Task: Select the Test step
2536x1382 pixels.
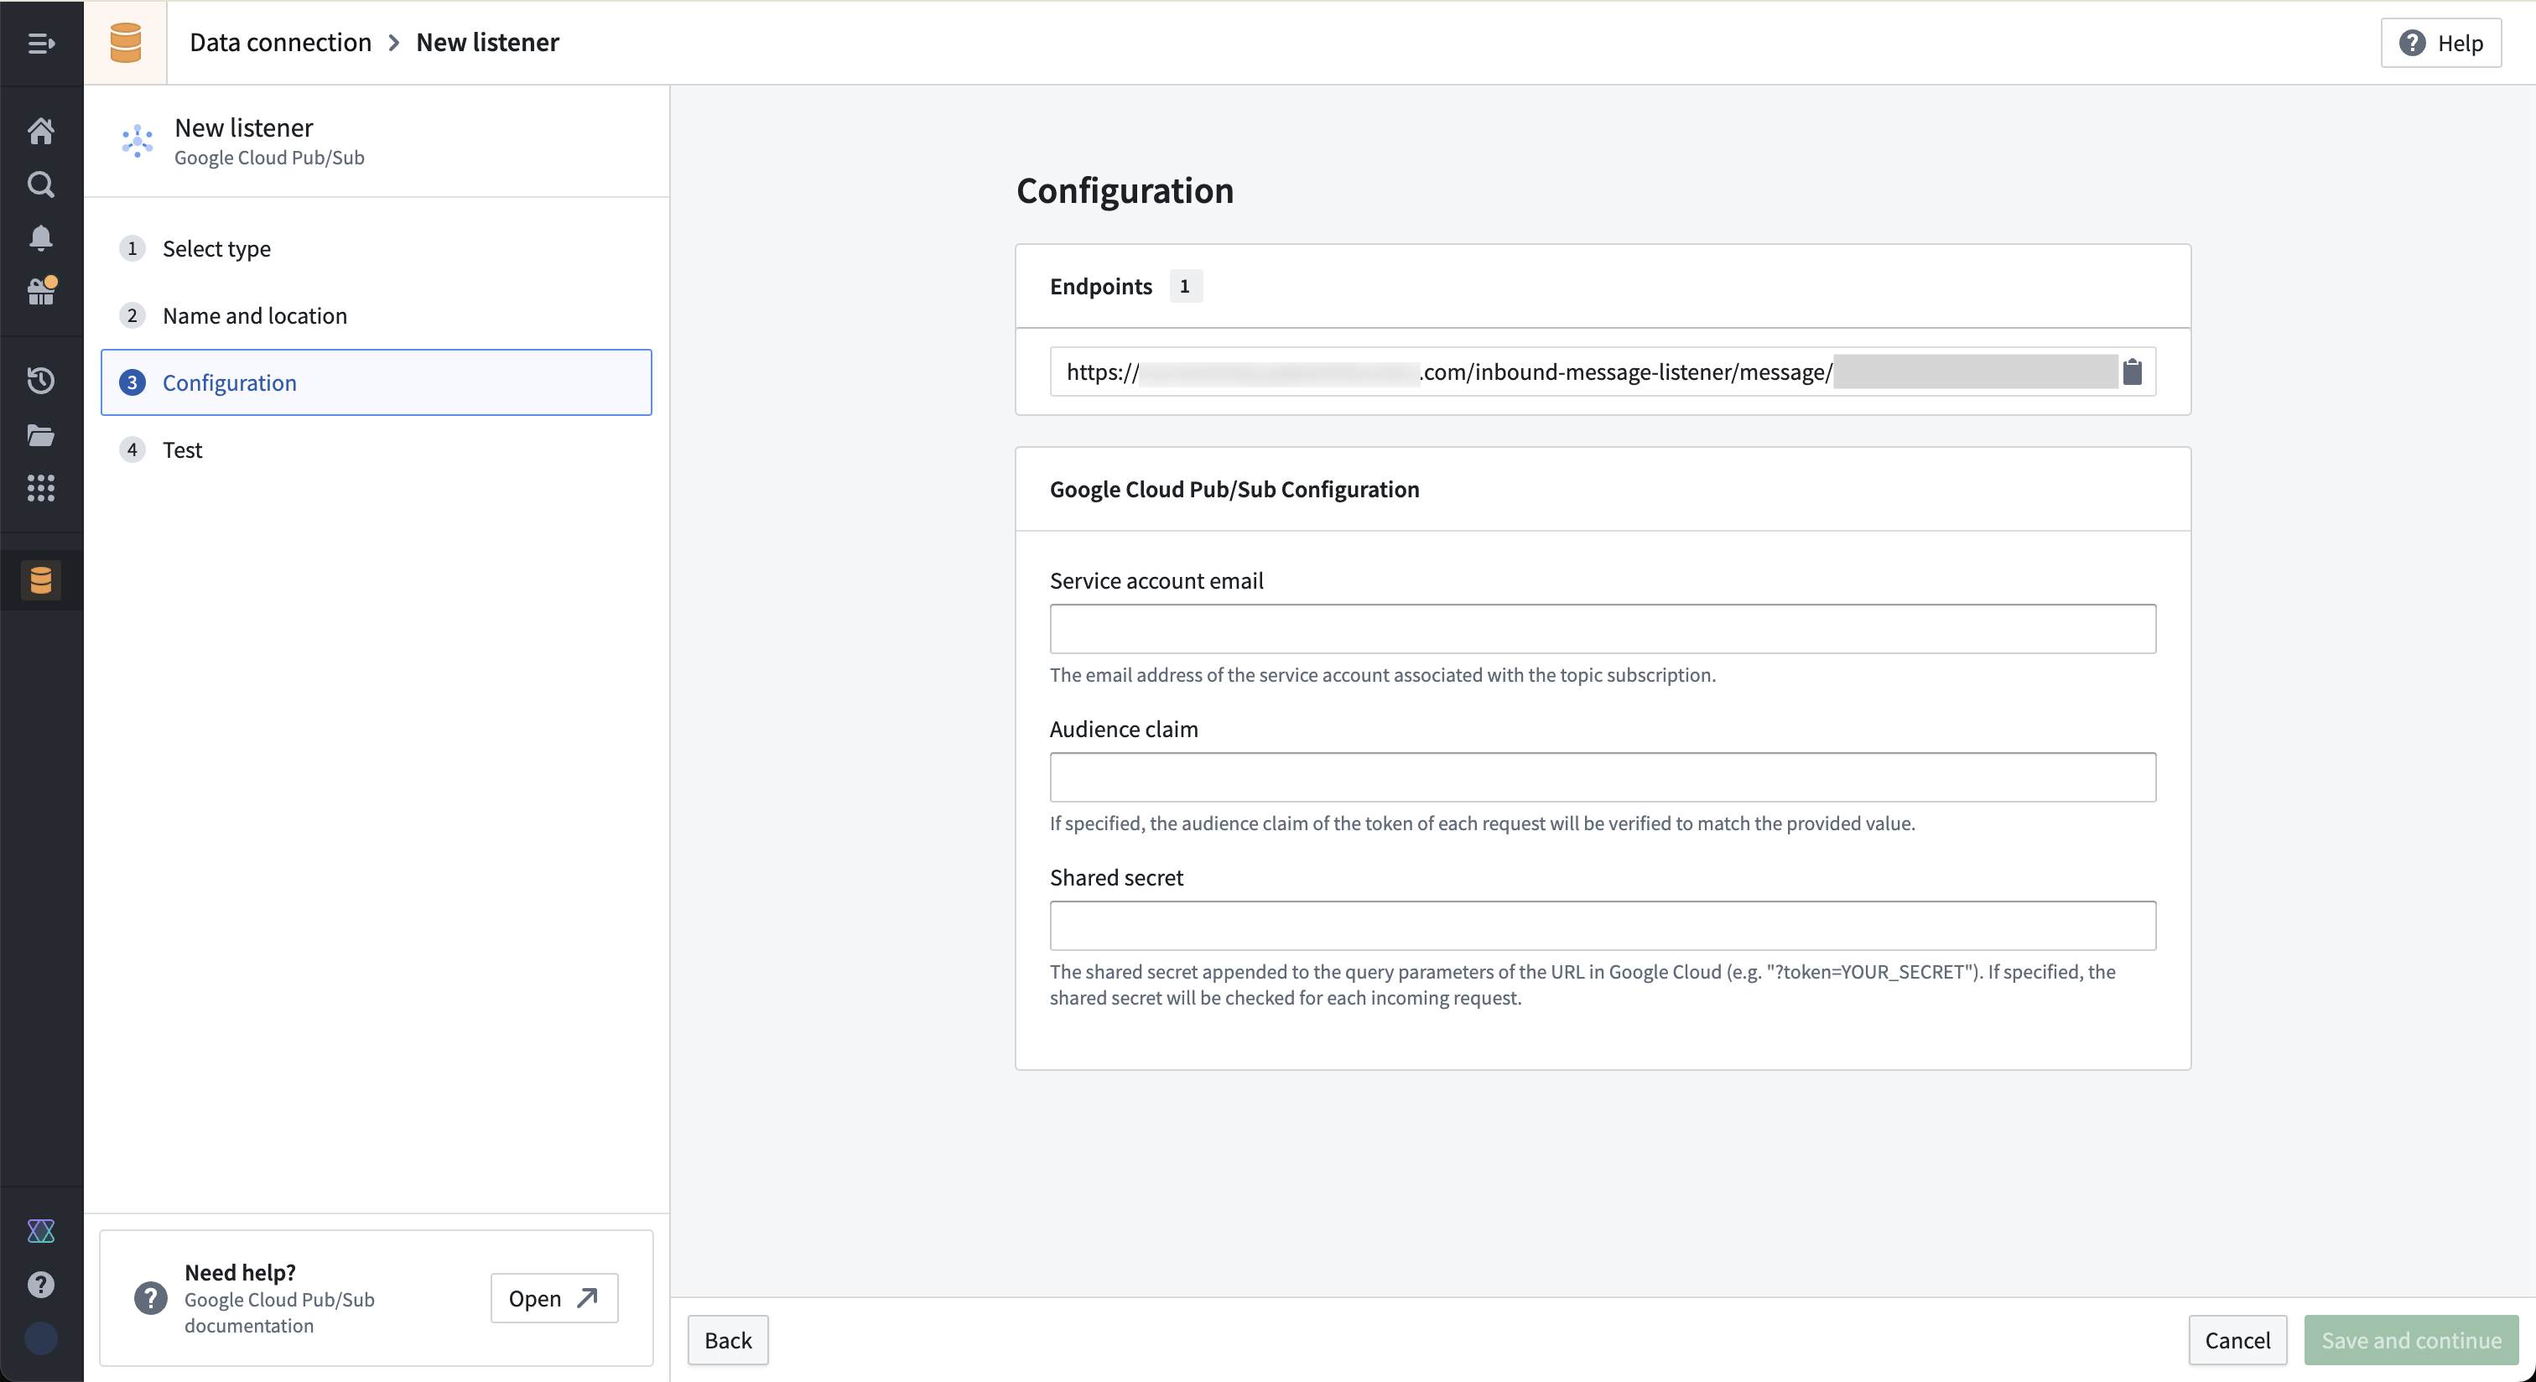Action: (x=182, y=449)
